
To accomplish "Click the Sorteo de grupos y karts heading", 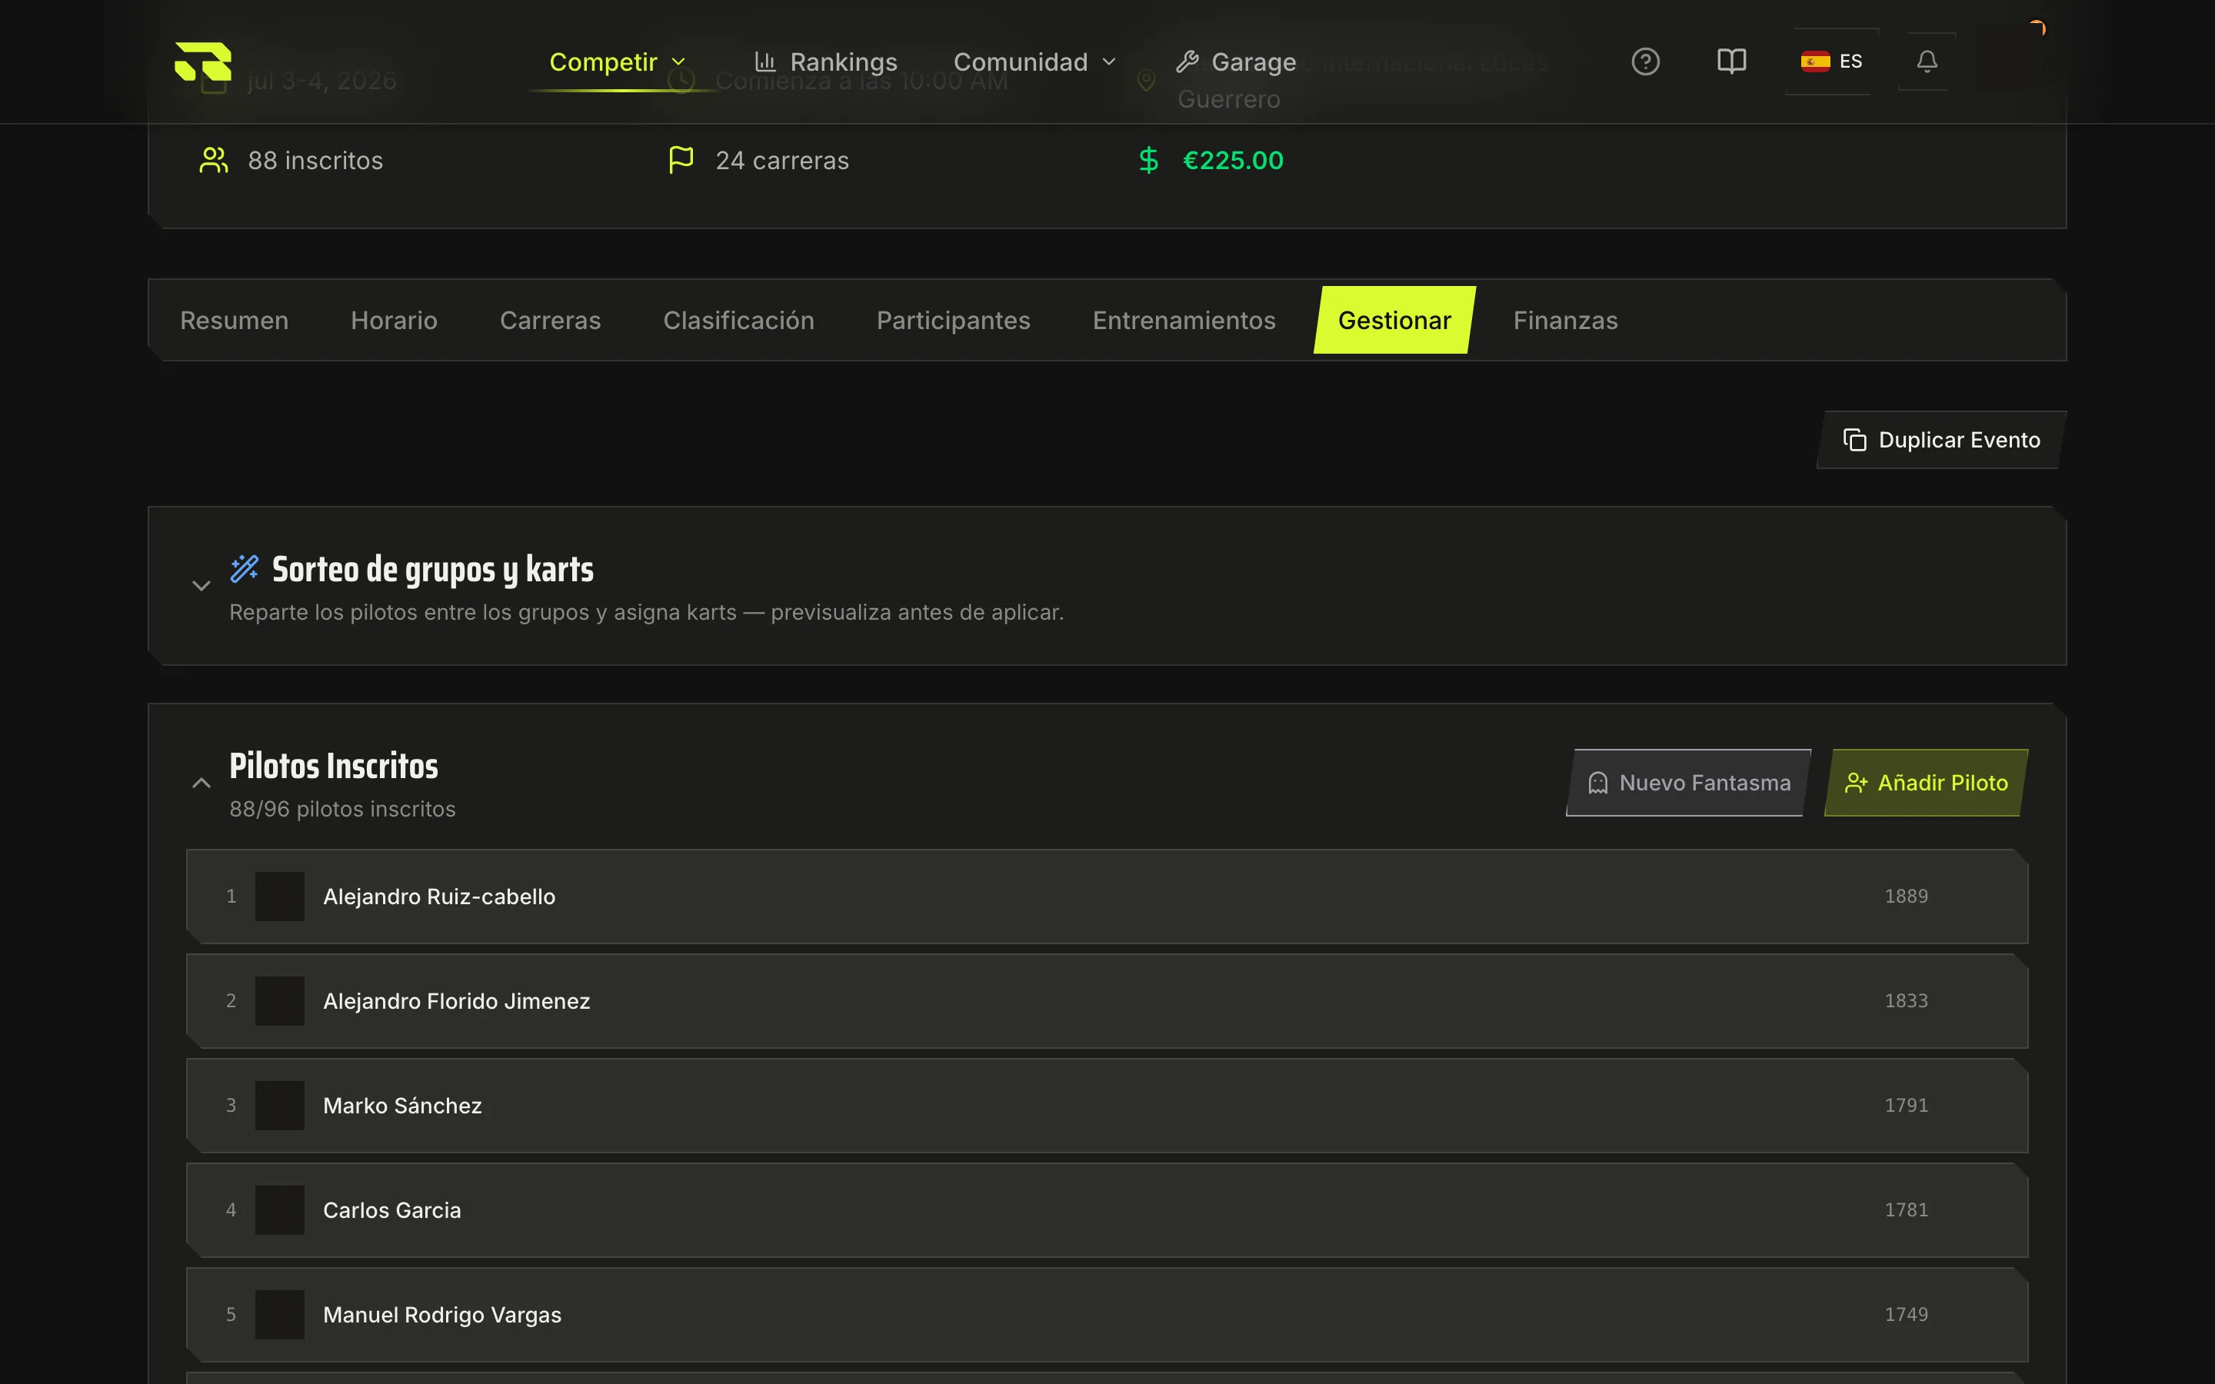I will tap(433, 571).
